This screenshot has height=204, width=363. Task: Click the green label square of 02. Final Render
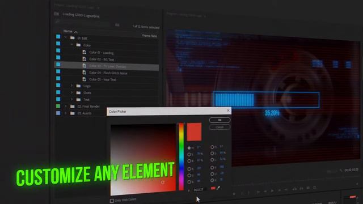point(58,106)
